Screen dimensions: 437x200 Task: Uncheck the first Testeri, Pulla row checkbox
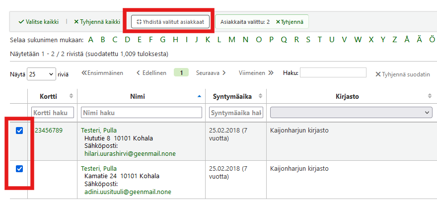point(19,131)
